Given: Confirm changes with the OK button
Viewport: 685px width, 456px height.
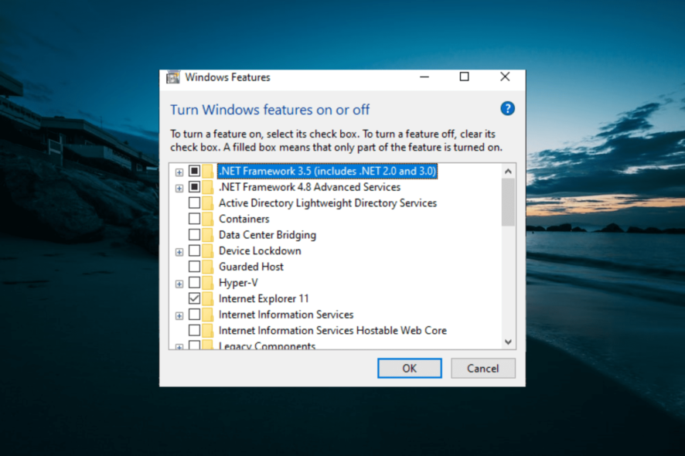Looking at the screenshot, I should (409, 368).
